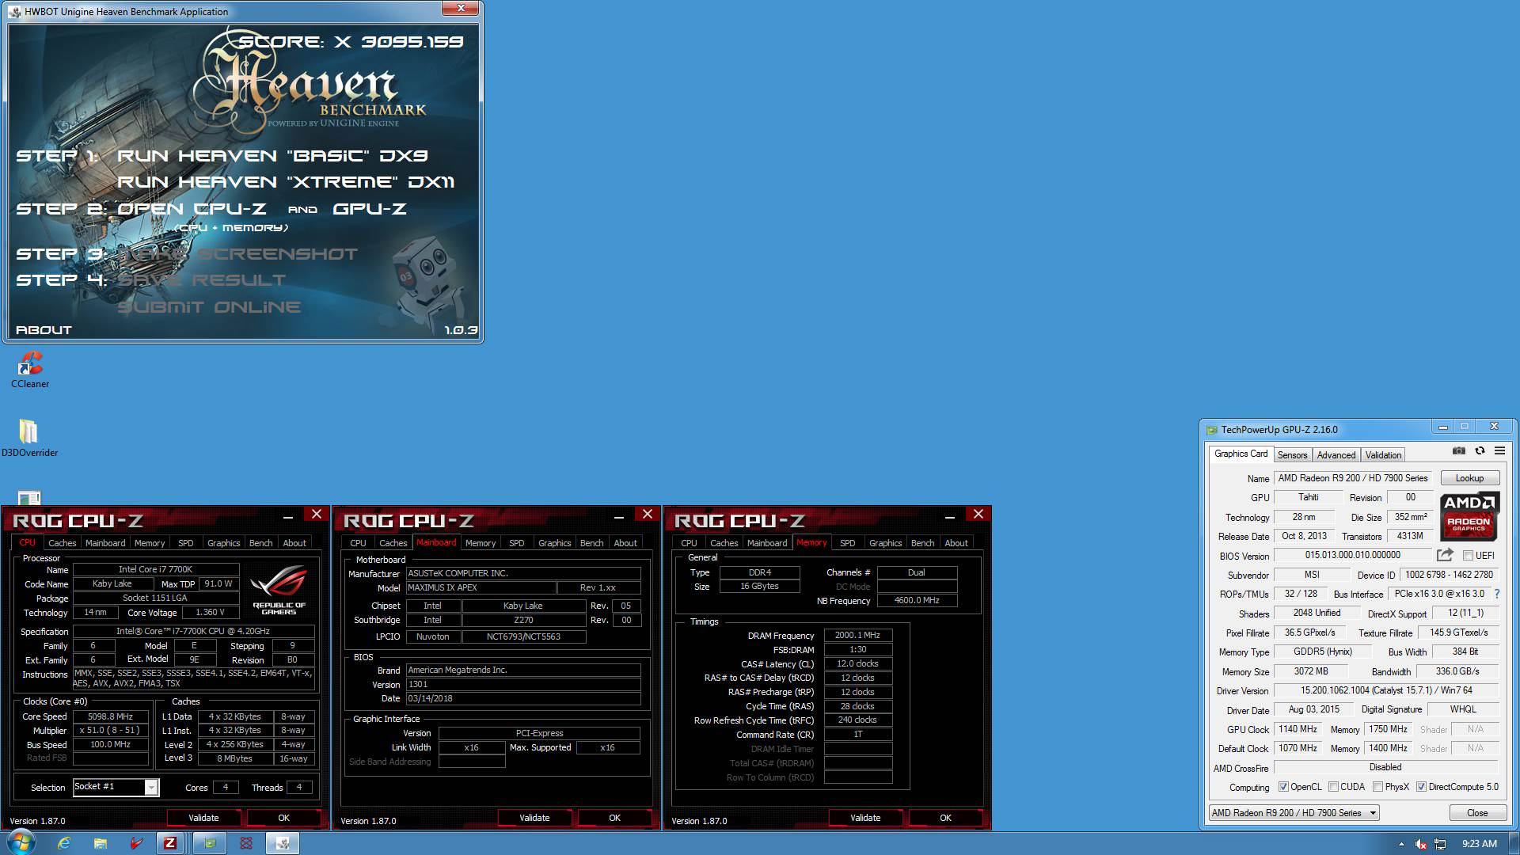Image resolution: width=1520 pixels, height=855 pixels.
Task: Take a GPU-Z screenshot with camera icon
Action: (1458, 451)
